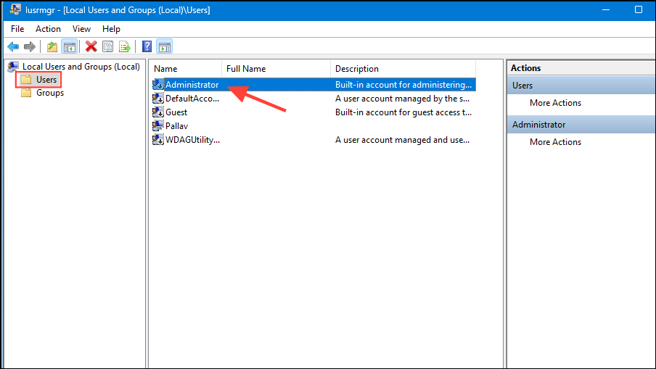The height and width of the screenshot is (369, 656).
Task: Click 'A user account managed and use...' text
Action: (402, 140)
